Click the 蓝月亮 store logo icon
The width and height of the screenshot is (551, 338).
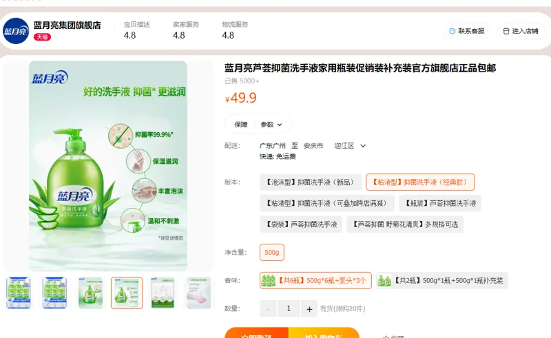[16, 31]
